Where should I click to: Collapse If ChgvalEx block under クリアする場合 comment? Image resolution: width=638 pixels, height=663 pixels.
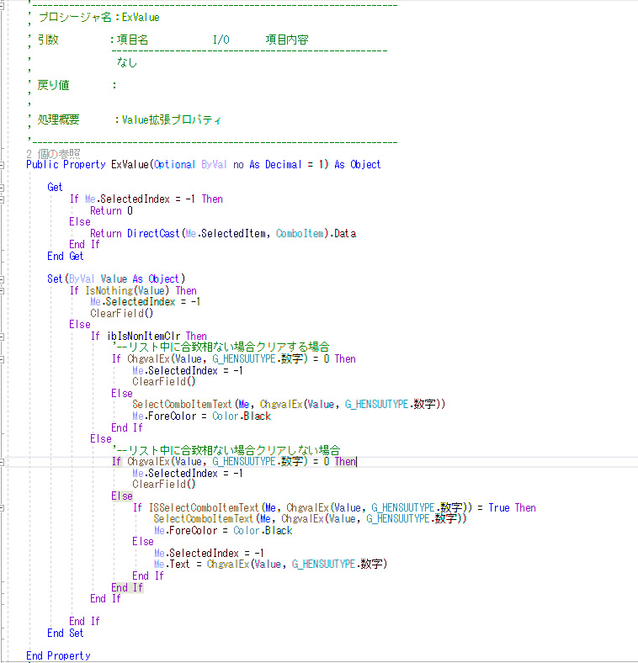click(2, 359)
